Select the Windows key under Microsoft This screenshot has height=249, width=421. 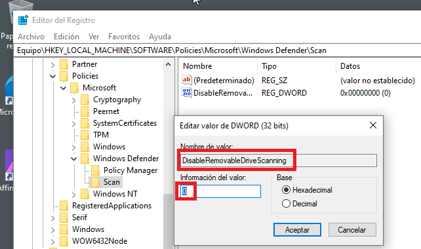pos(109,147)
